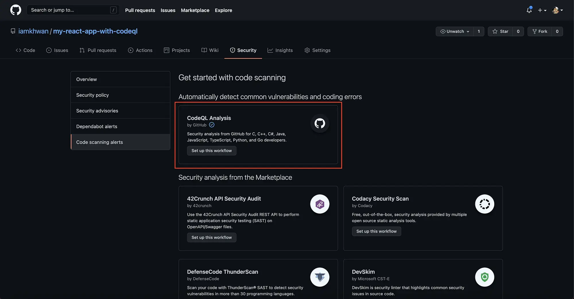Open Pull requests in top navigation
The height and width of the screenshot is (299, 574).
(x=140, y=10)
